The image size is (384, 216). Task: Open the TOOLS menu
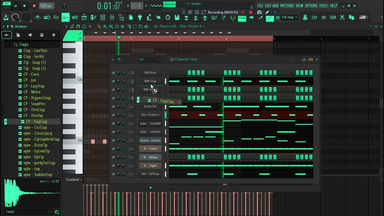(324, 6)
